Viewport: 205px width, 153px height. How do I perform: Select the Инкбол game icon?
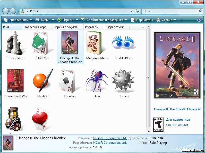pyautogui.click(x=43, y=80)
